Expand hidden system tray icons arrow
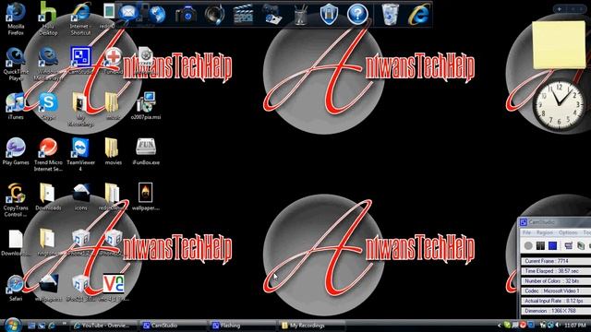This screenshot has width=591, height=332. [x=500, y=326]
